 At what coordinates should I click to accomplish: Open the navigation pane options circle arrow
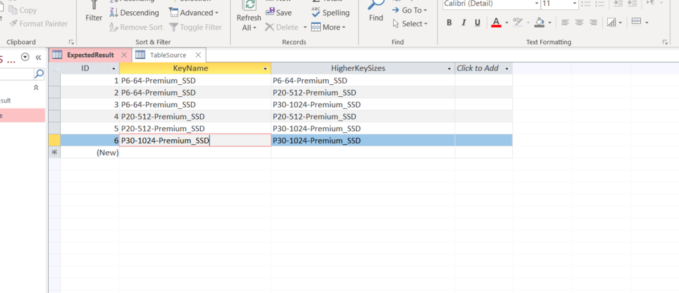coord(25,57)
